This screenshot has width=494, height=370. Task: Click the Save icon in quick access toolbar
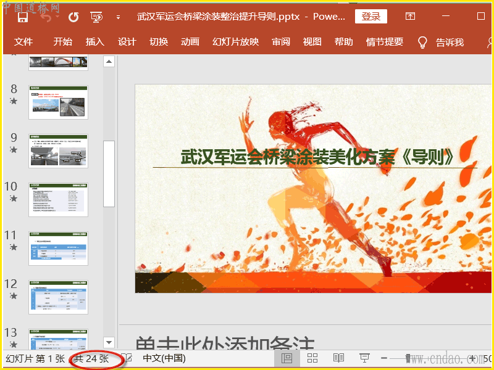click(x=23, y=17)
